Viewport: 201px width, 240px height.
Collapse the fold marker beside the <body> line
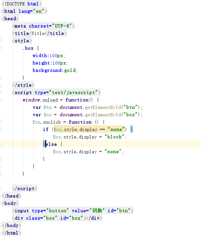[0, 203]
